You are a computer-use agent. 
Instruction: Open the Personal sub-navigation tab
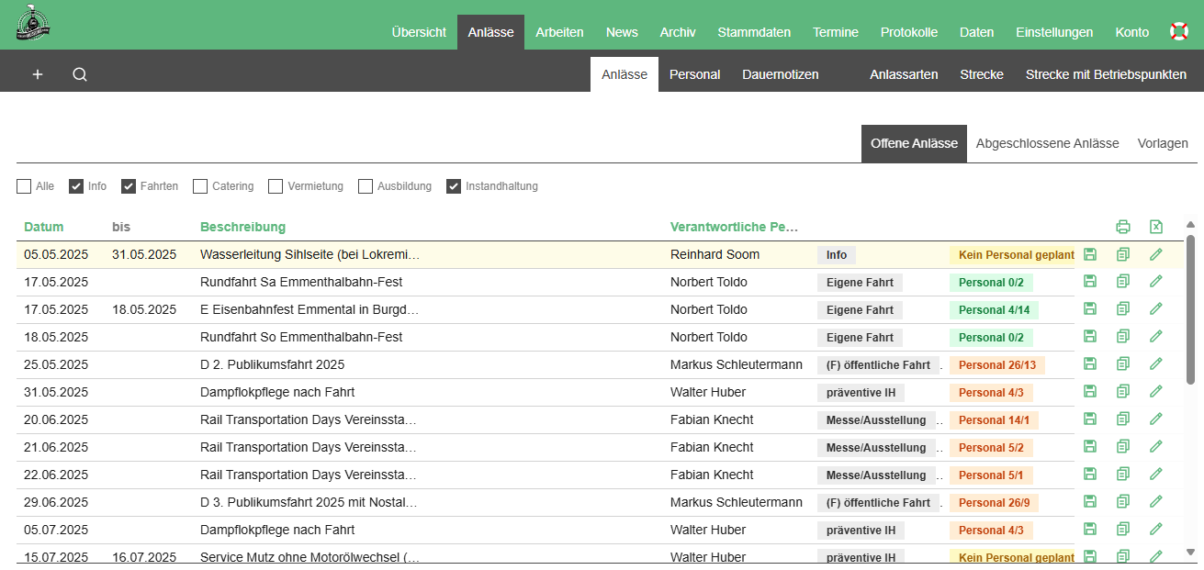point(694,74)
